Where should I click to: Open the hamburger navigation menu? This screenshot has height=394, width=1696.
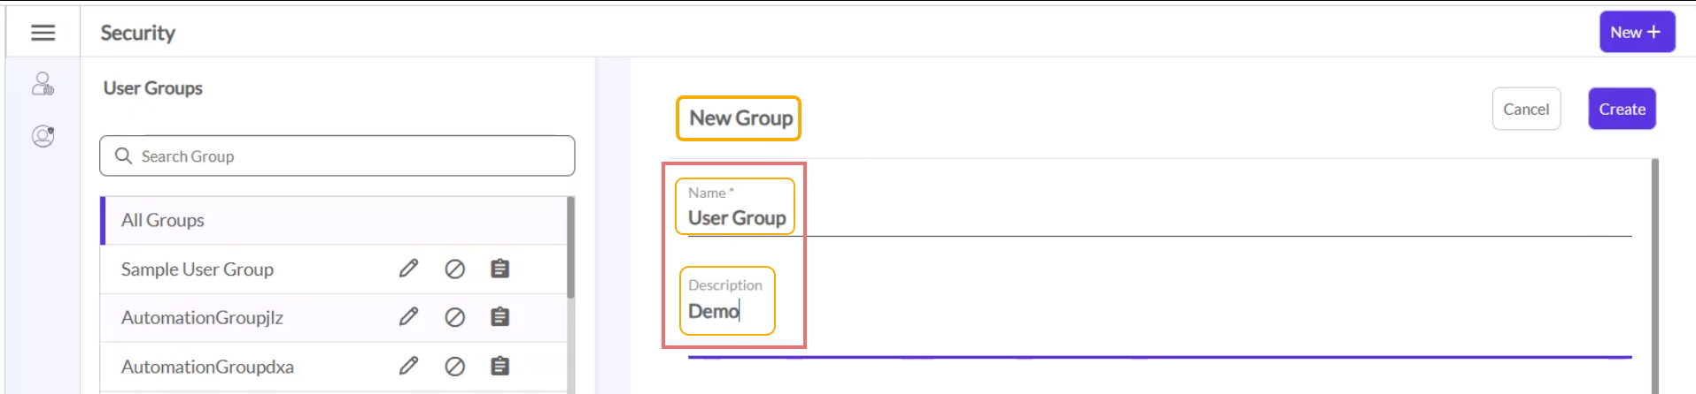[43, 33]
